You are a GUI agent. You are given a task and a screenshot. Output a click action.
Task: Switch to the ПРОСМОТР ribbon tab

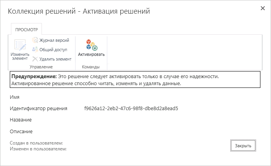pos(25,30)
